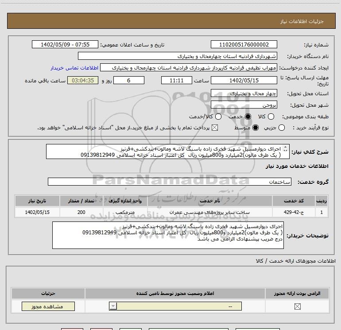Click the general need description text box
Screen dimensions: 341x330
pyautogui.click(x=168, y=151)
